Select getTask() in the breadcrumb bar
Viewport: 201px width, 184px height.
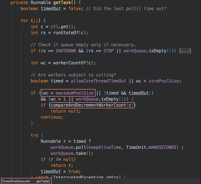43,181
